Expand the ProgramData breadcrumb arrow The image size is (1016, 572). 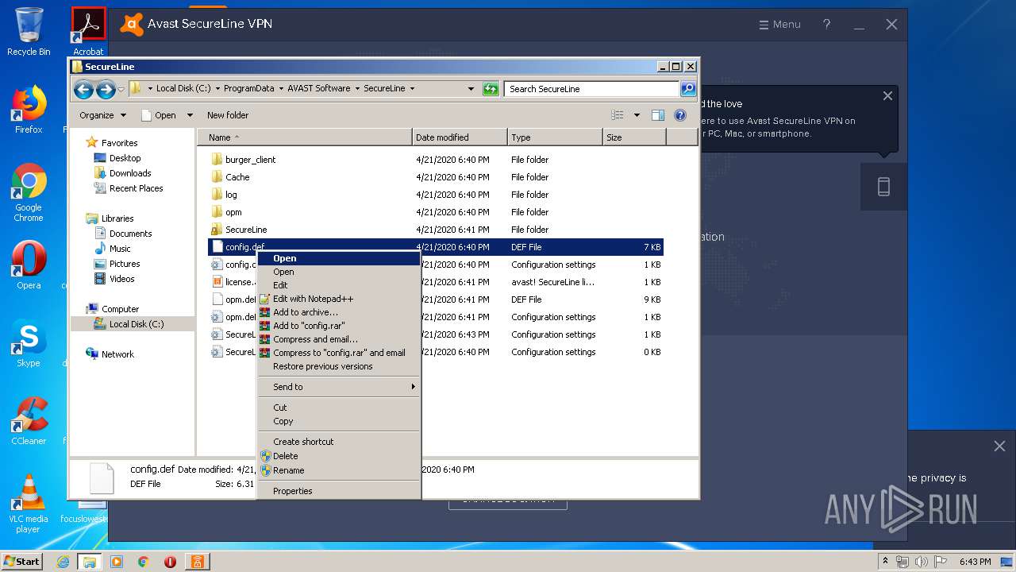280,88
